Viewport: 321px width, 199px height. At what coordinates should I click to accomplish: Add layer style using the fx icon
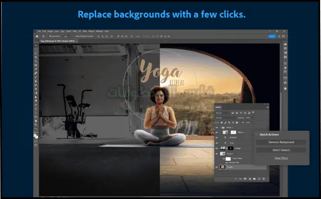240,179
